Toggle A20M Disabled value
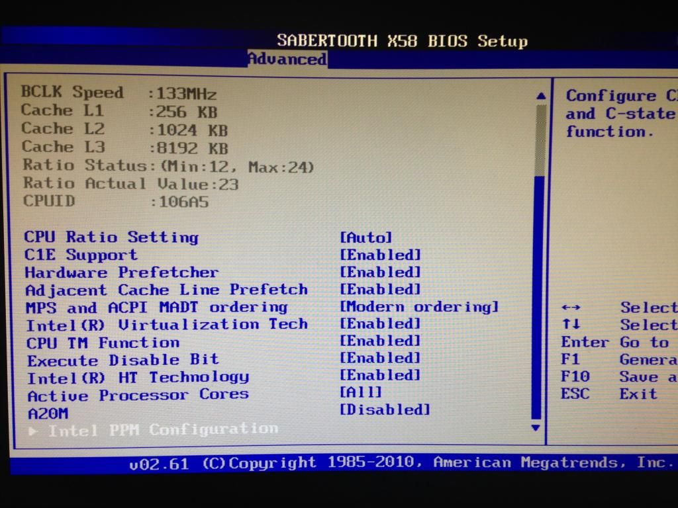678x508 pixels. [x=385, y=409]
